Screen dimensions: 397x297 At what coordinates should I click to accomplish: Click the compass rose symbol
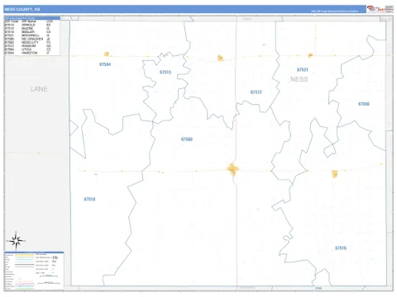tap(16, 241)
